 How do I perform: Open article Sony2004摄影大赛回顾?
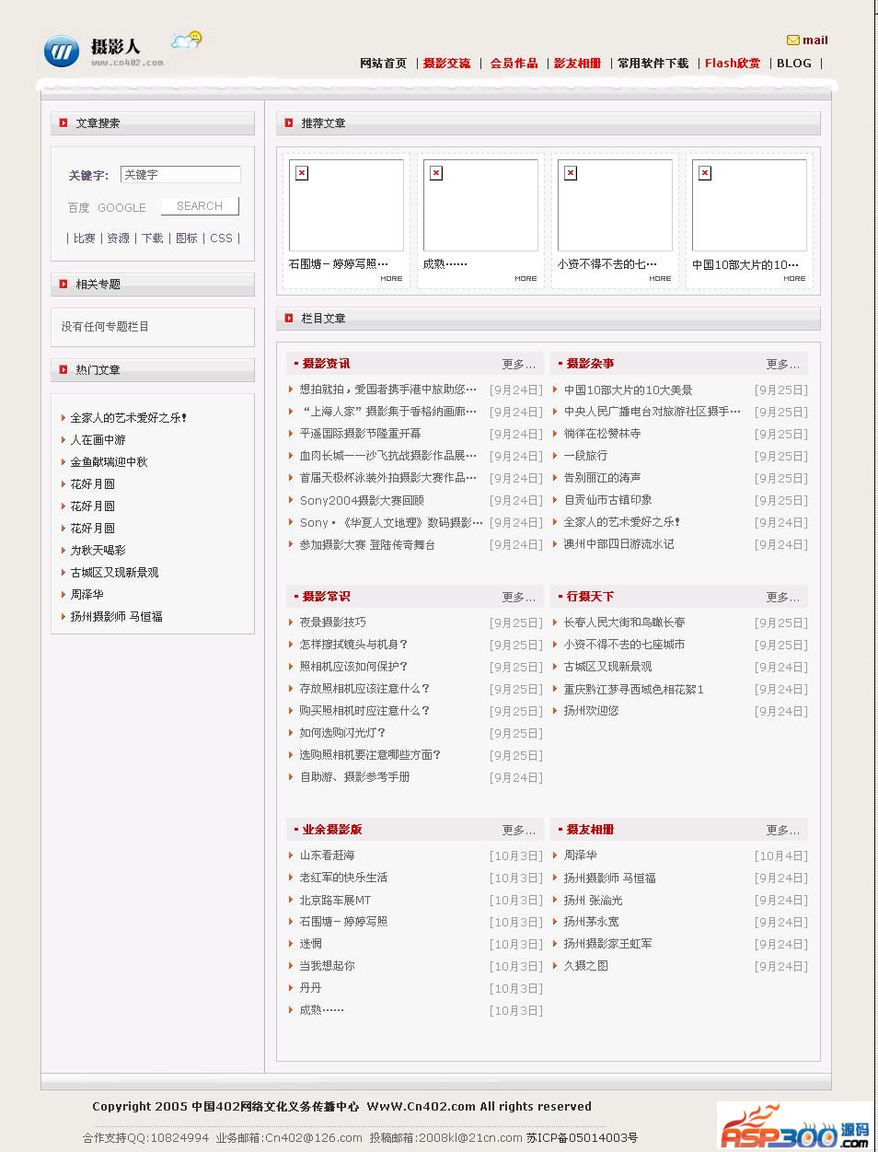(362, 500)
